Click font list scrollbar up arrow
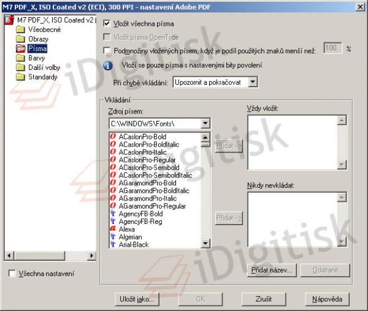 pos(205,137)
